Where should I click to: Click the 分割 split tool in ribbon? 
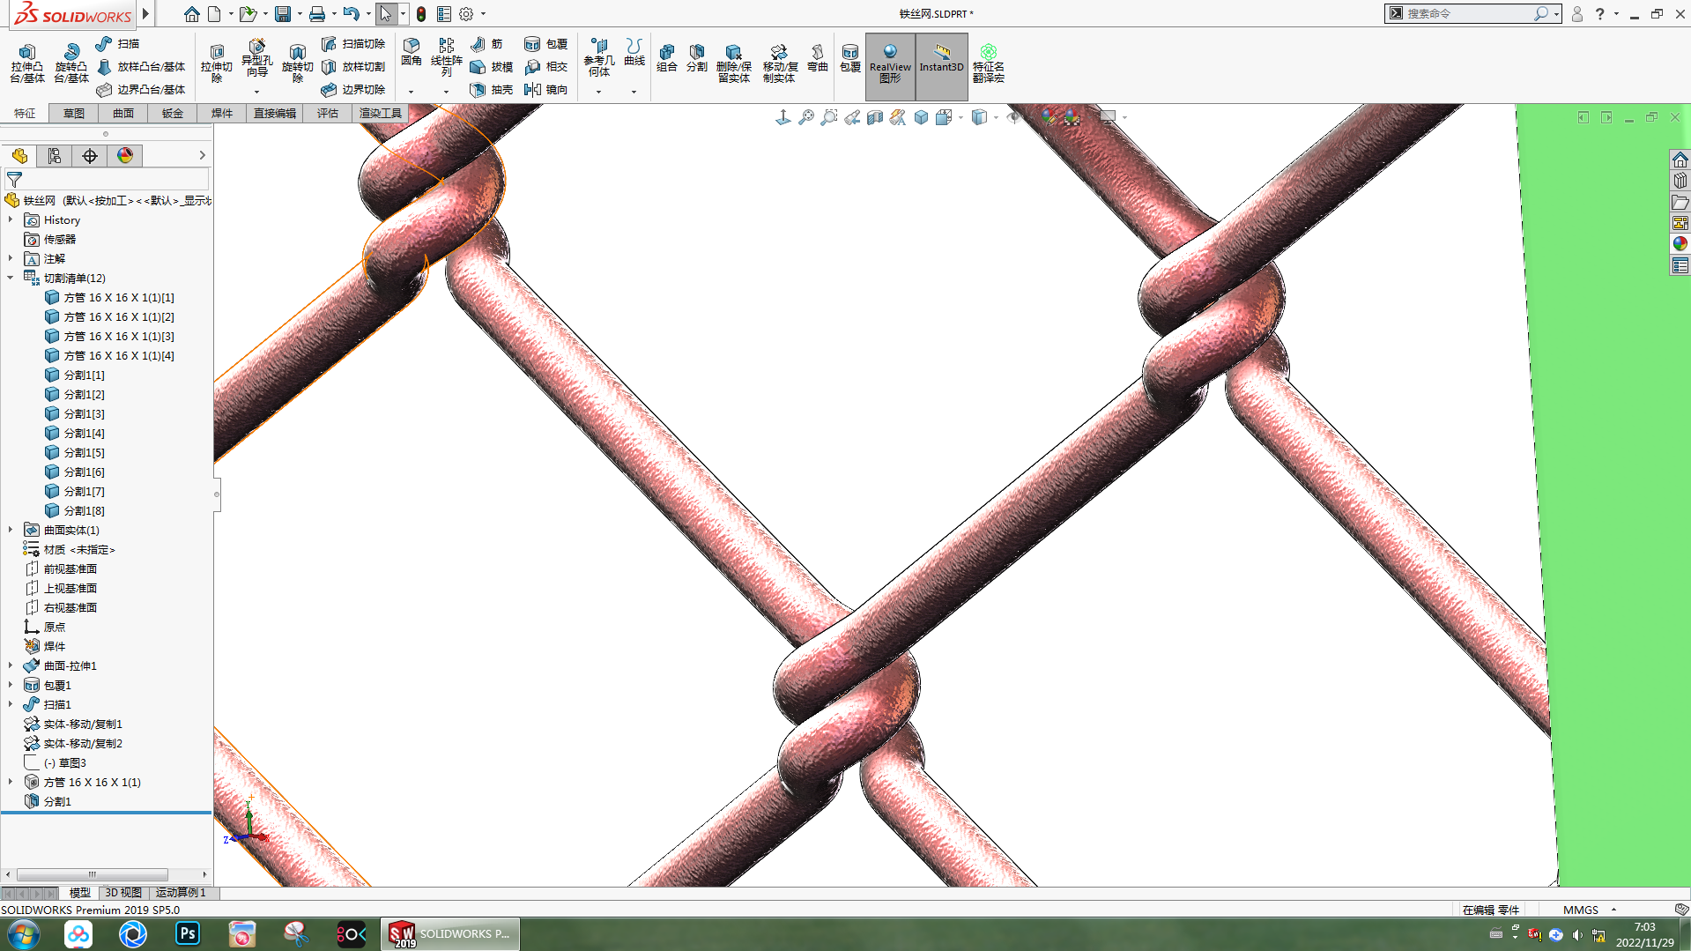click(697, 57)
